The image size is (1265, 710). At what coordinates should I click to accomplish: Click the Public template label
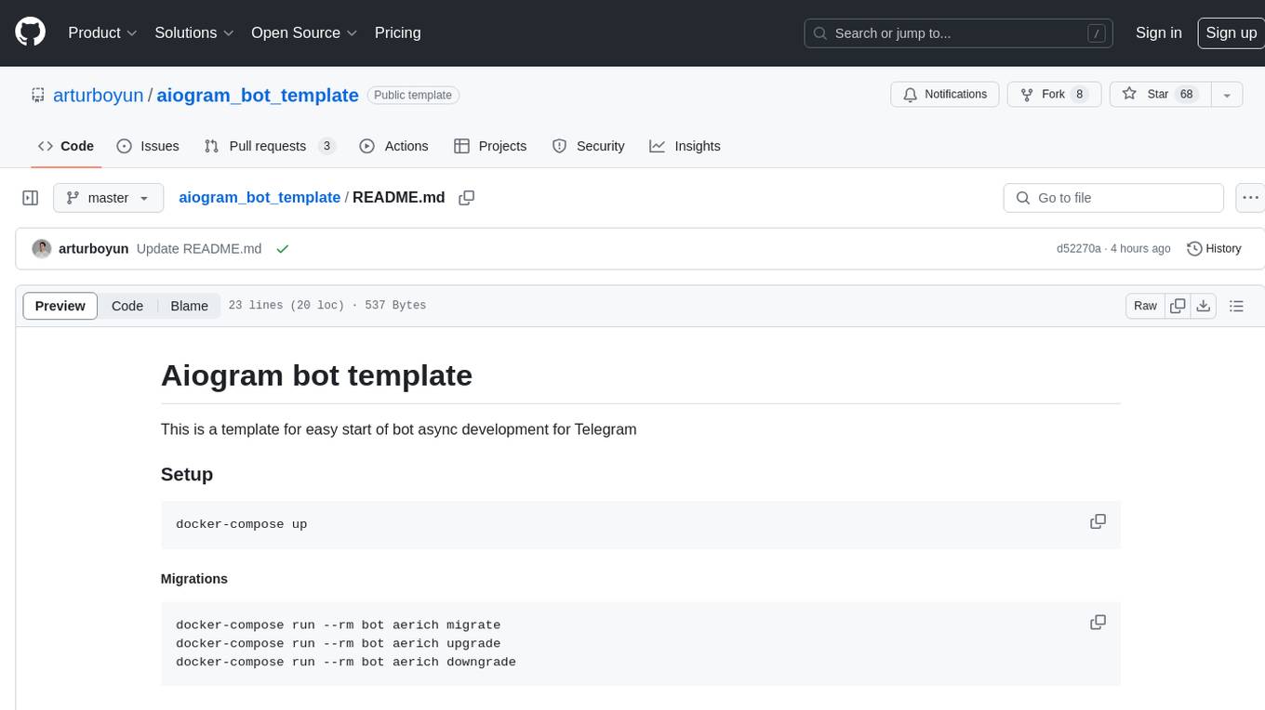[x=413, y=95]
